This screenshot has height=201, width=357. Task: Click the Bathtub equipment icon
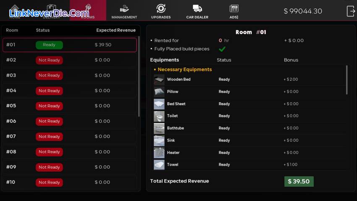(159, 128)
